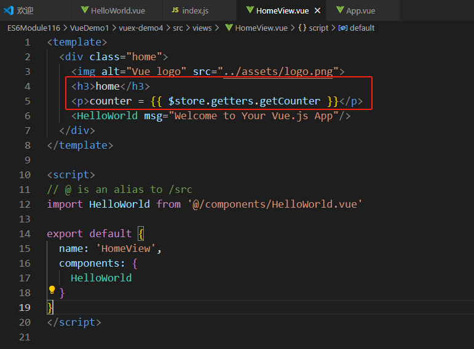Click the ../assets/logo.png path link
474x349 pixels.
[278, 72]
